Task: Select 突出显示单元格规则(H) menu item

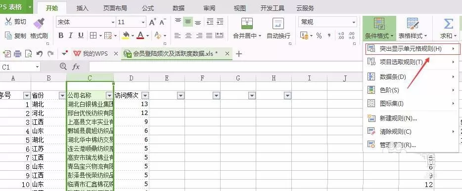Action: pos(412,49)
